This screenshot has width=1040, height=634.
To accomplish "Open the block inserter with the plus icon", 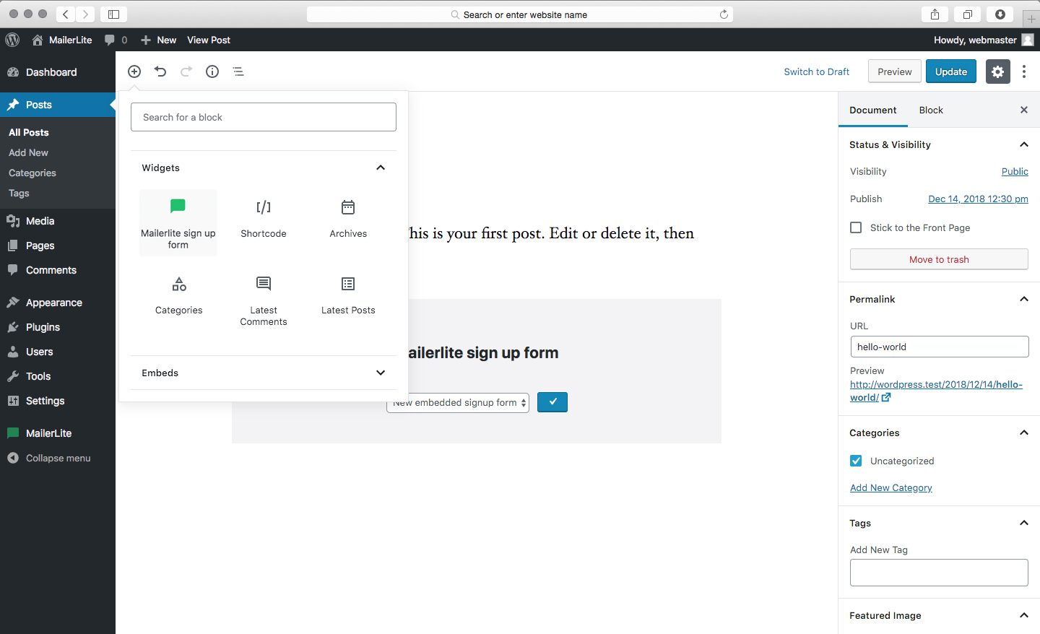I will pyautogui.click(x=134, y=71).
